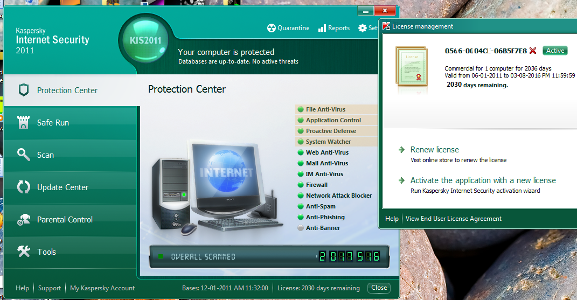Image resolution: width=577 pixels, height=300 pixels.
Task: Click the Close button at the bottom
Action: (379, 288)
